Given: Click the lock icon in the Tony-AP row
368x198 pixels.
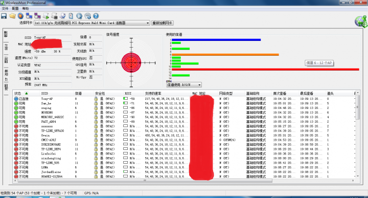Looking at the screenshot, I should click(96, 99).
